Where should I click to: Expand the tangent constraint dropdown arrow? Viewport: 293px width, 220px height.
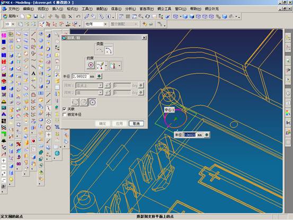106,66
